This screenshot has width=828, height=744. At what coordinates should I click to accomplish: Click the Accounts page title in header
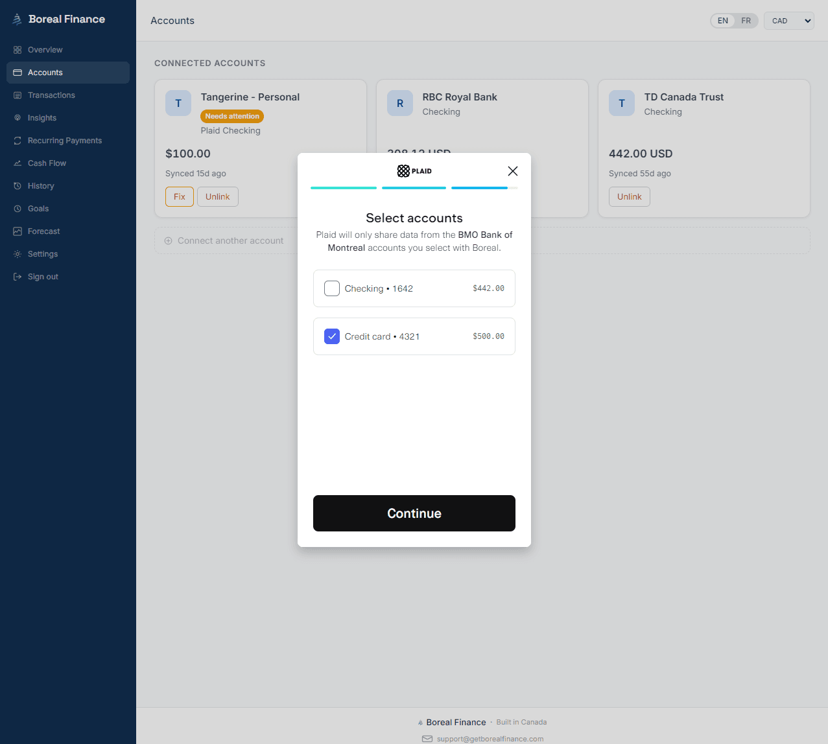(x=172, y=21)
